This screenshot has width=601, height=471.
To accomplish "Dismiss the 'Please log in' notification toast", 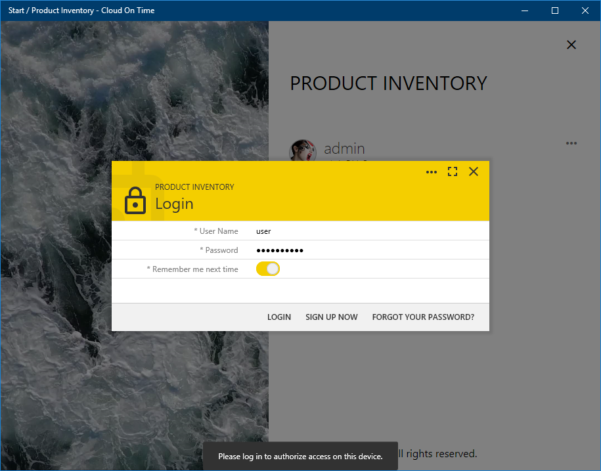I will (x=300, y=457).
